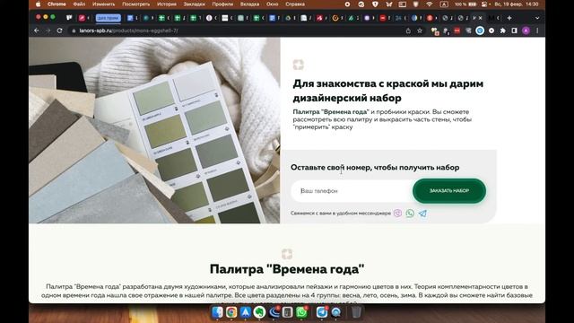Open the Файл menu
Image resolution: width=574 pixels, height=323 pixels.
79,4
